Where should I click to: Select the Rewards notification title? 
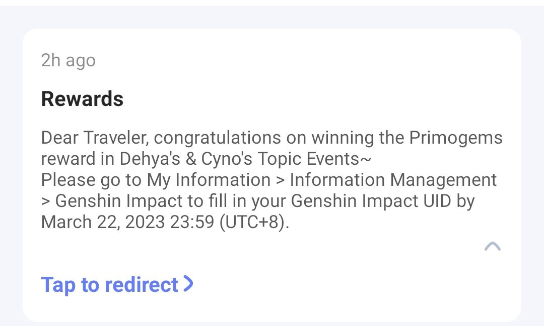(x=82, y=99)
